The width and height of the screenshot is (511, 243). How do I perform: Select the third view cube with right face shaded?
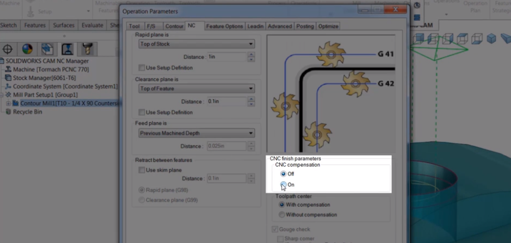448,38
